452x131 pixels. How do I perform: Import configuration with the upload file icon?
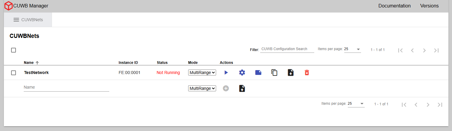pos(242,88)
